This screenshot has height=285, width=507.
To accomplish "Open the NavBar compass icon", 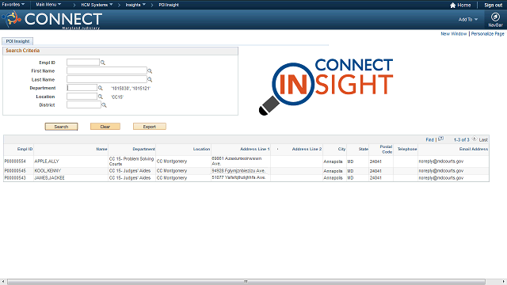I will click(495, 17).
